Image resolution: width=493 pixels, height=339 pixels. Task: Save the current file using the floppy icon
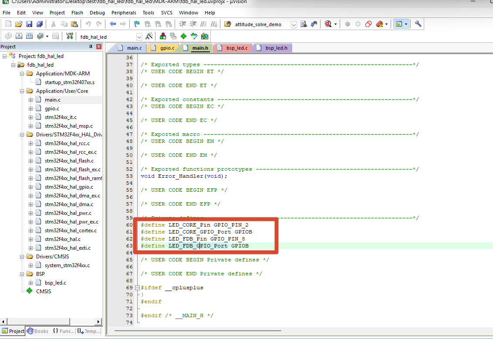click(29, 24)
